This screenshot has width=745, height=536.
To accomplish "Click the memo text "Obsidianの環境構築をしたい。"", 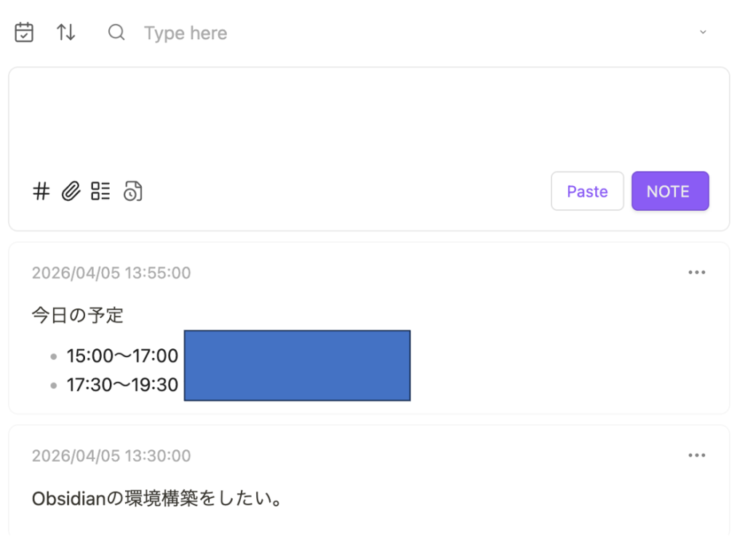I will 156,500.
